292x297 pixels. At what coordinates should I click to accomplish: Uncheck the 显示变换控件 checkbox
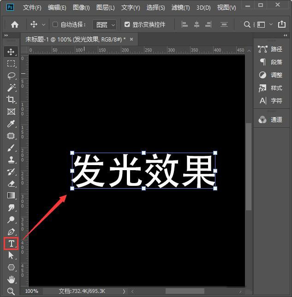[127, 24]
